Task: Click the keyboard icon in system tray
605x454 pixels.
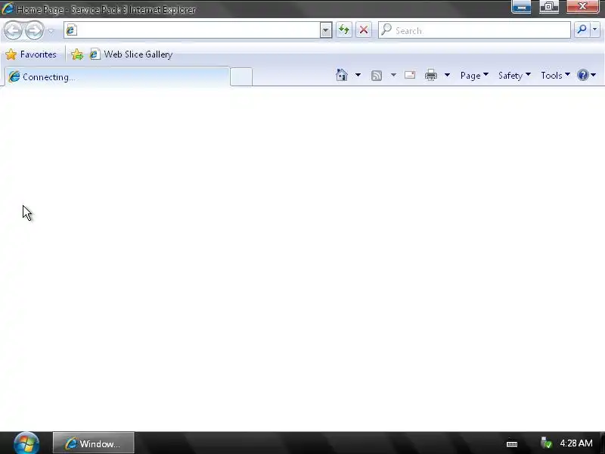Action: (x=512, y=444)
